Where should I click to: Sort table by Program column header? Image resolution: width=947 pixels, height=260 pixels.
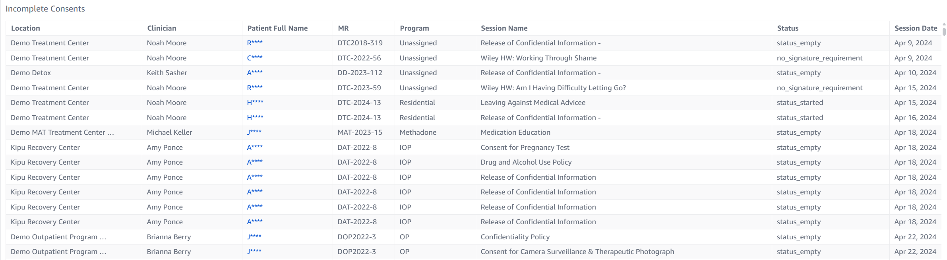[x=414, y=28]
